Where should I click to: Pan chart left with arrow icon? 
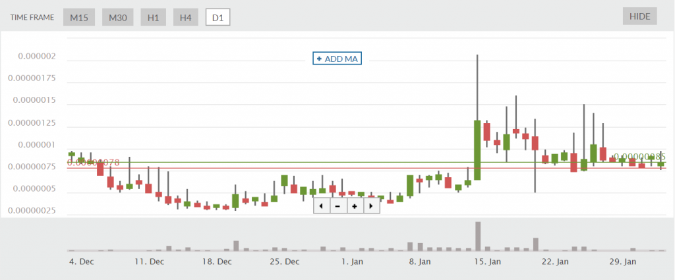(321, 206)
